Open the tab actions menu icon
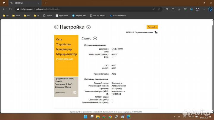214x120 pixels. 4,3
